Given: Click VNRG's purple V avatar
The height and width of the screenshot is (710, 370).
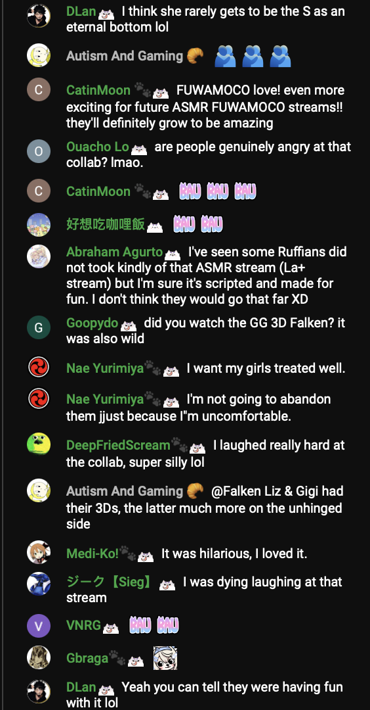Looking at the screenshot, I should (39, 627).
